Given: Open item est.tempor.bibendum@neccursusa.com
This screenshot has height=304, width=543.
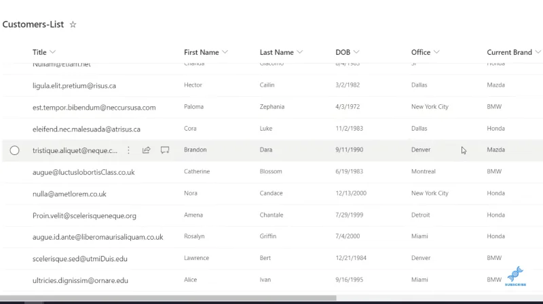Looking at the screenshot, I should [94, 108].
